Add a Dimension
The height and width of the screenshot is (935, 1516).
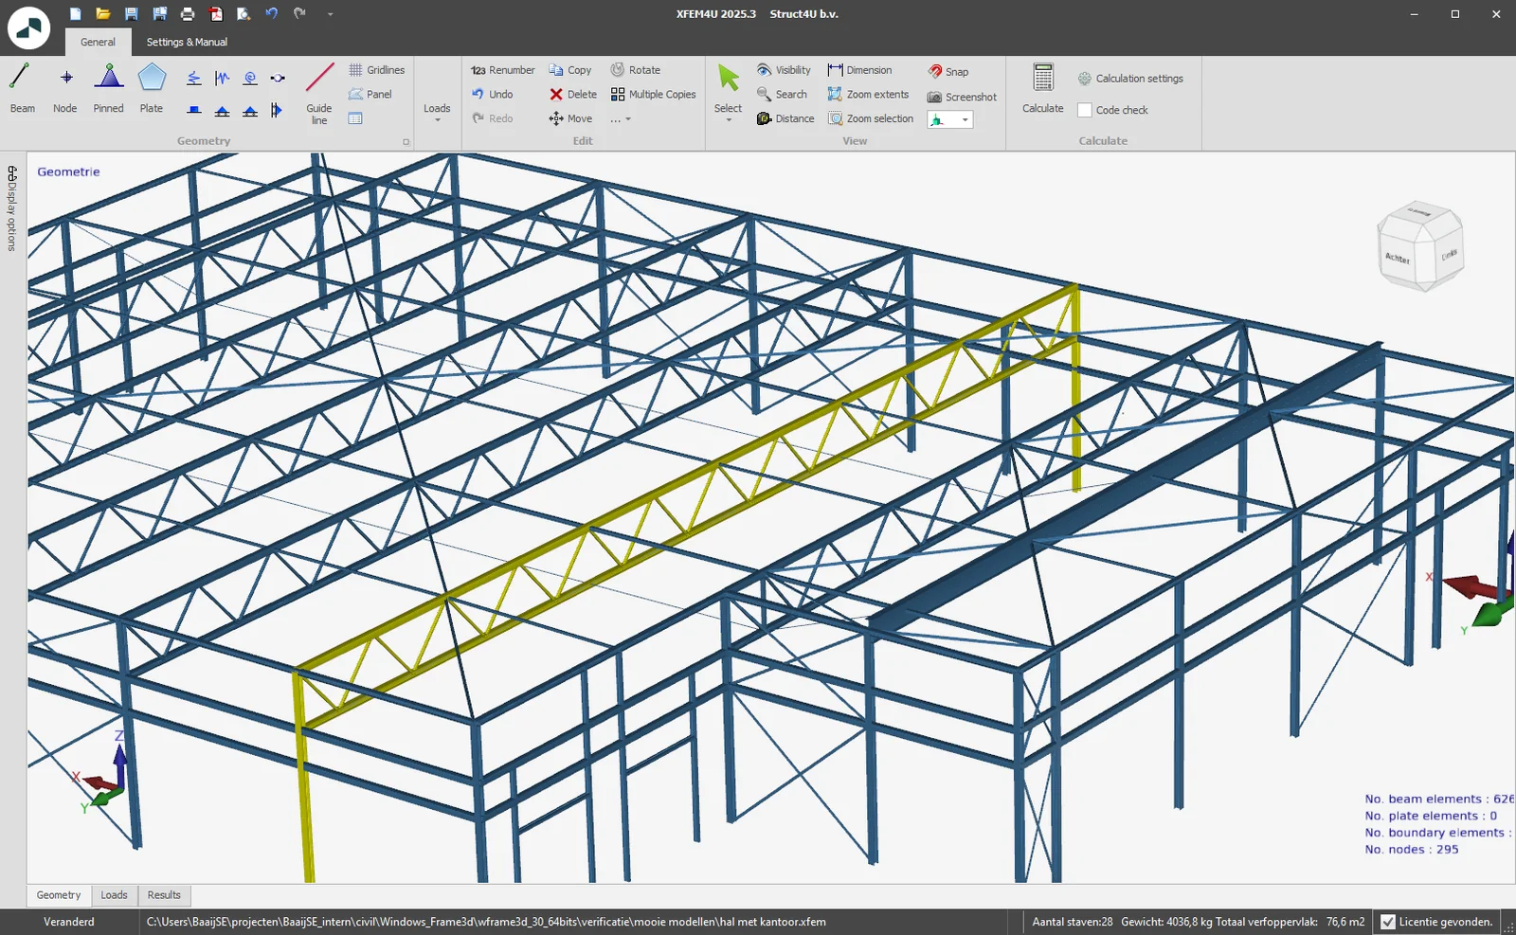pos(859,70)
